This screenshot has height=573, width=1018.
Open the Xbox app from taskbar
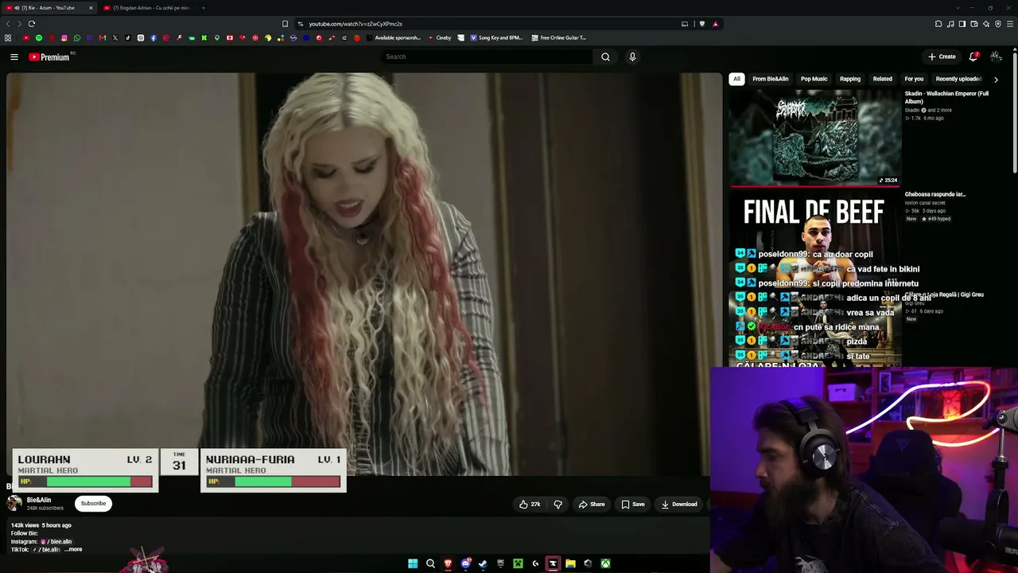point(605,563)
